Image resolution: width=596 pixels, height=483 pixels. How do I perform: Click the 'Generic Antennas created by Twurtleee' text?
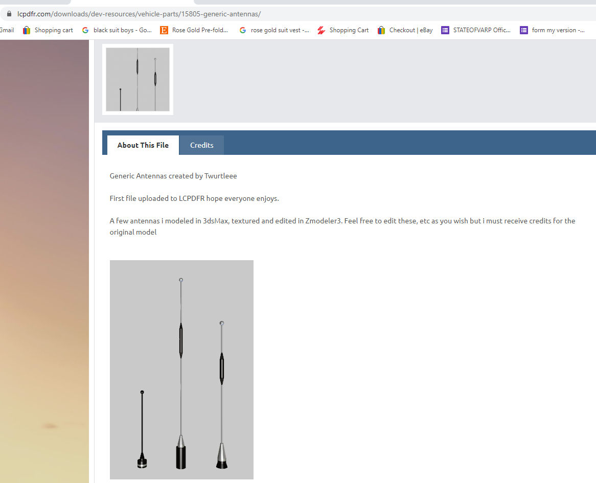coord(173,176)
